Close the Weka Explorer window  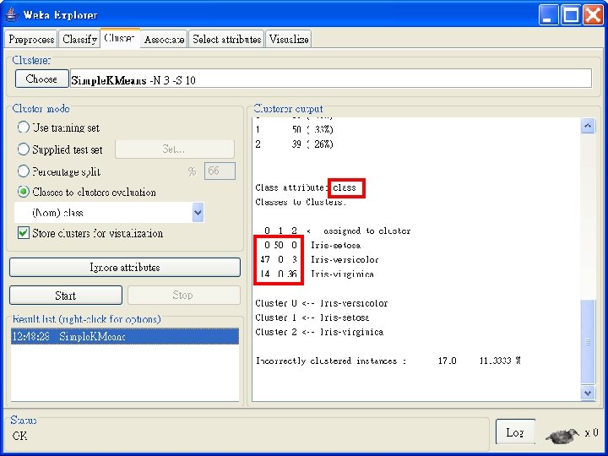click(594, 14)
